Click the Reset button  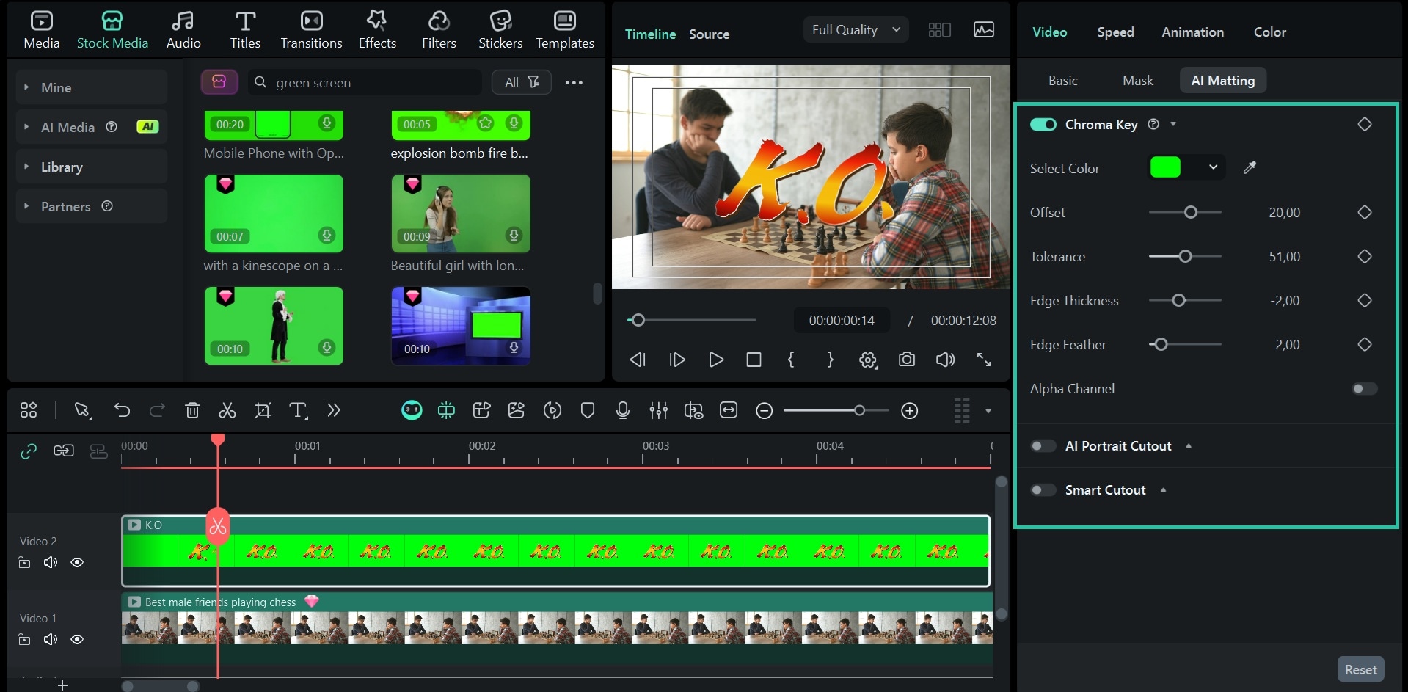pyautogui.click(x=1360, y=669)
